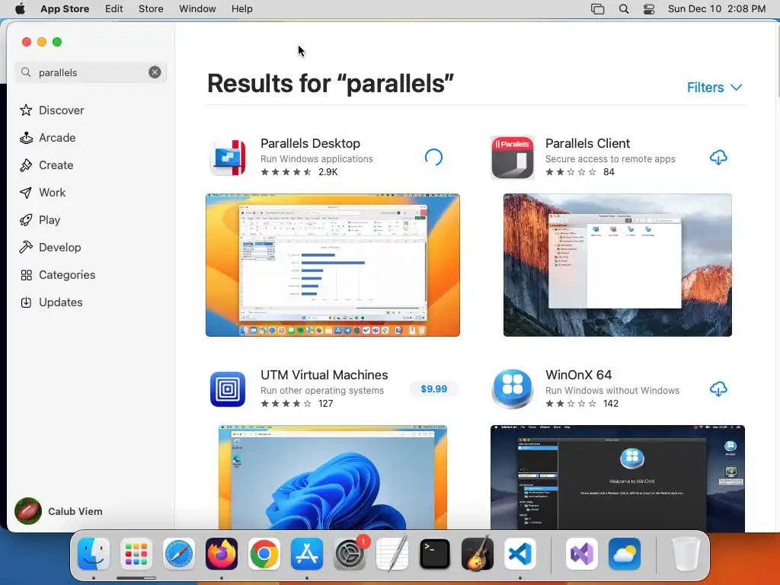This screenshot has height=585, width=780.
Task: Open Weather app from the Dock
Action: point(625,554)
